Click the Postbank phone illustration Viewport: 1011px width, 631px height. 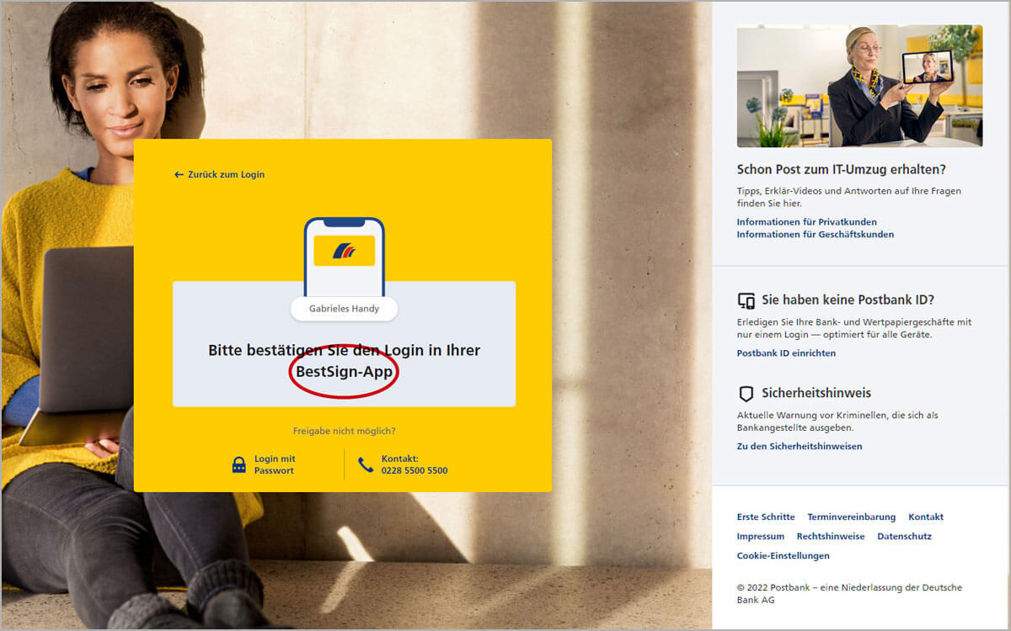tap(344, 257)
